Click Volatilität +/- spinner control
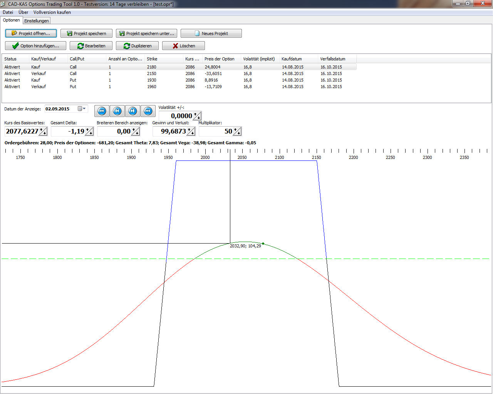Viewport: 493px width, 394px height. coord(197,116)
